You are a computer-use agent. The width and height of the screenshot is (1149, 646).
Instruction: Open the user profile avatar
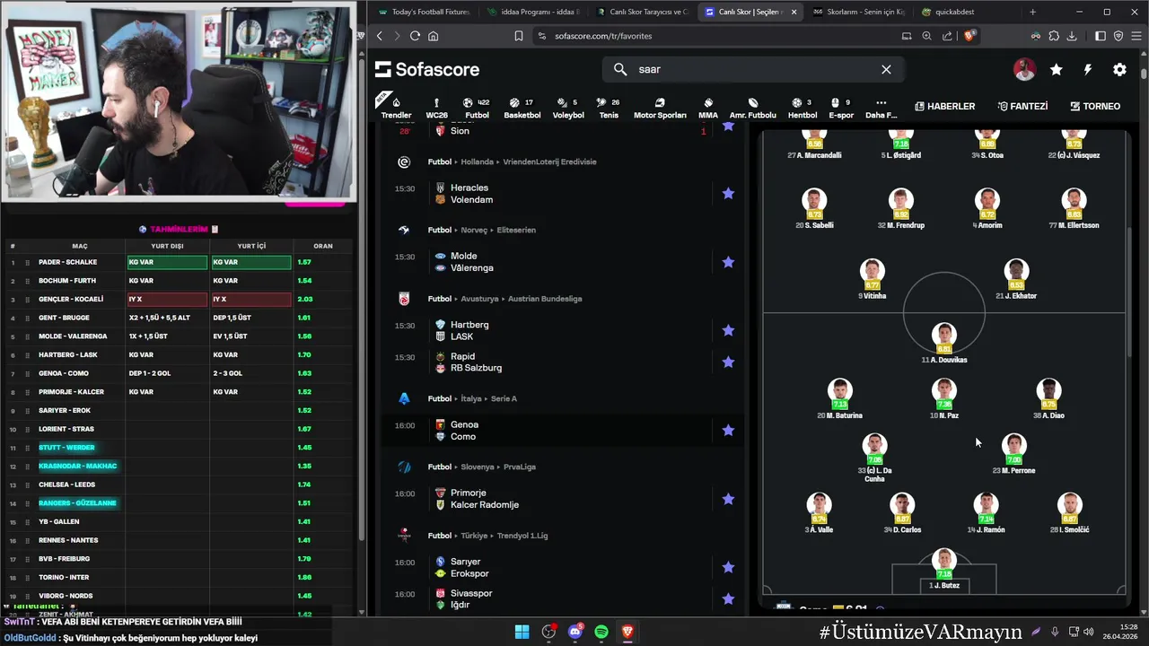tap(1024, 69)
